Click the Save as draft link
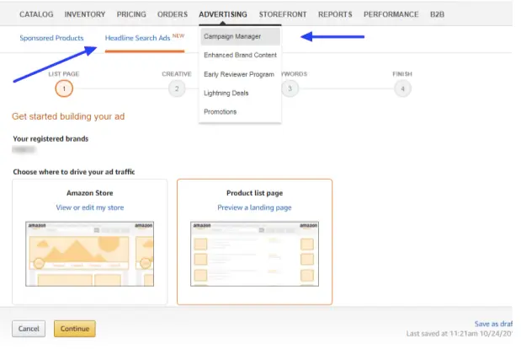Viewport: 521px width, 349px height. pos(493,324)
